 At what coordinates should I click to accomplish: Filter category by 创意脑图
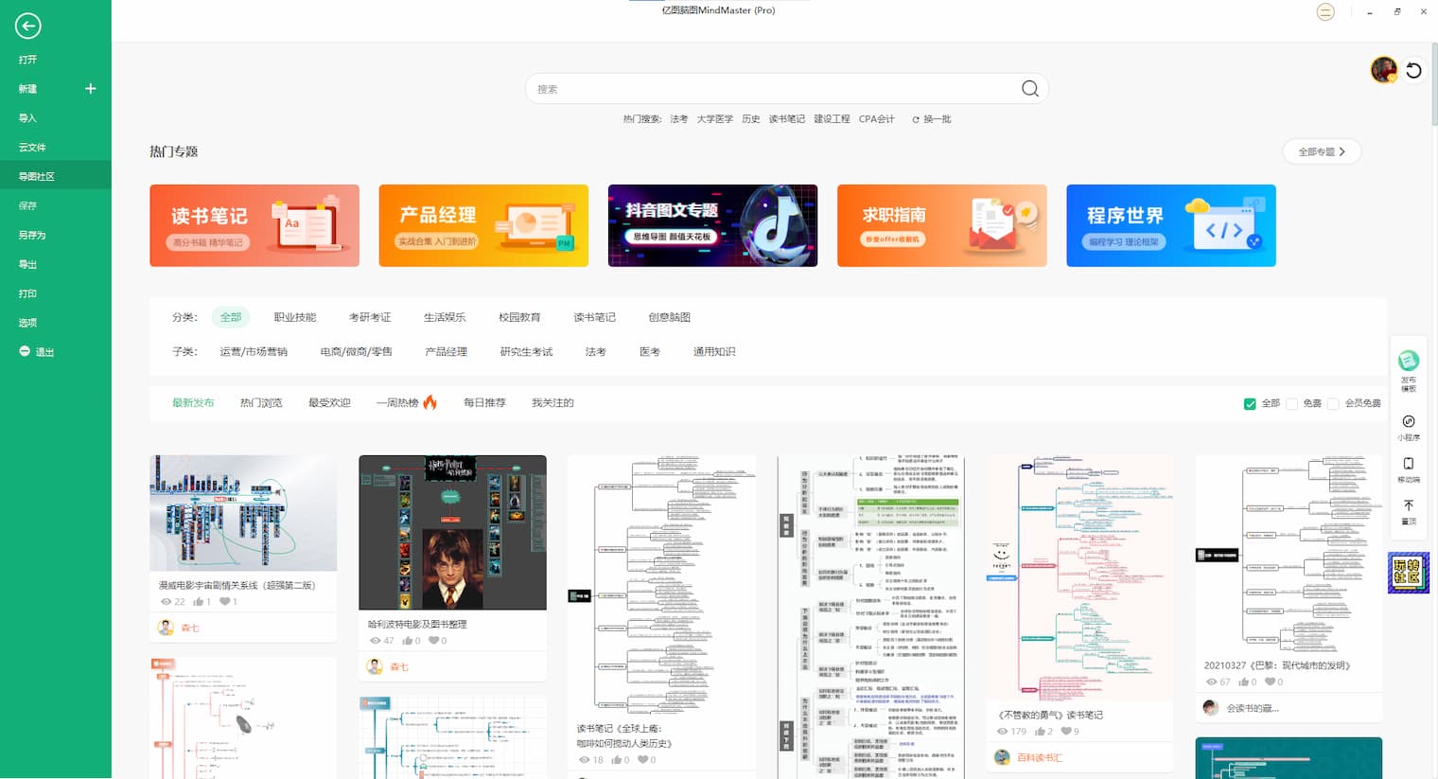[x=670, y=317]
